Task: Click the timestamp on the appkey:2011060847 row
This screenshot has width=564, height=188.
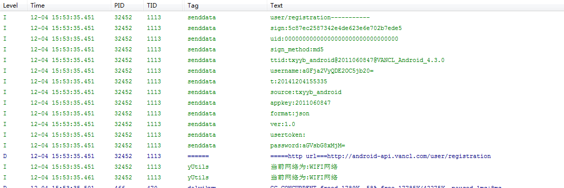Action: click(62, 103)
